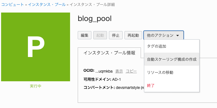Click the 実行中 status label
Image resolution: width=217 pixels, height=108 pixels.
coord(36,86)
